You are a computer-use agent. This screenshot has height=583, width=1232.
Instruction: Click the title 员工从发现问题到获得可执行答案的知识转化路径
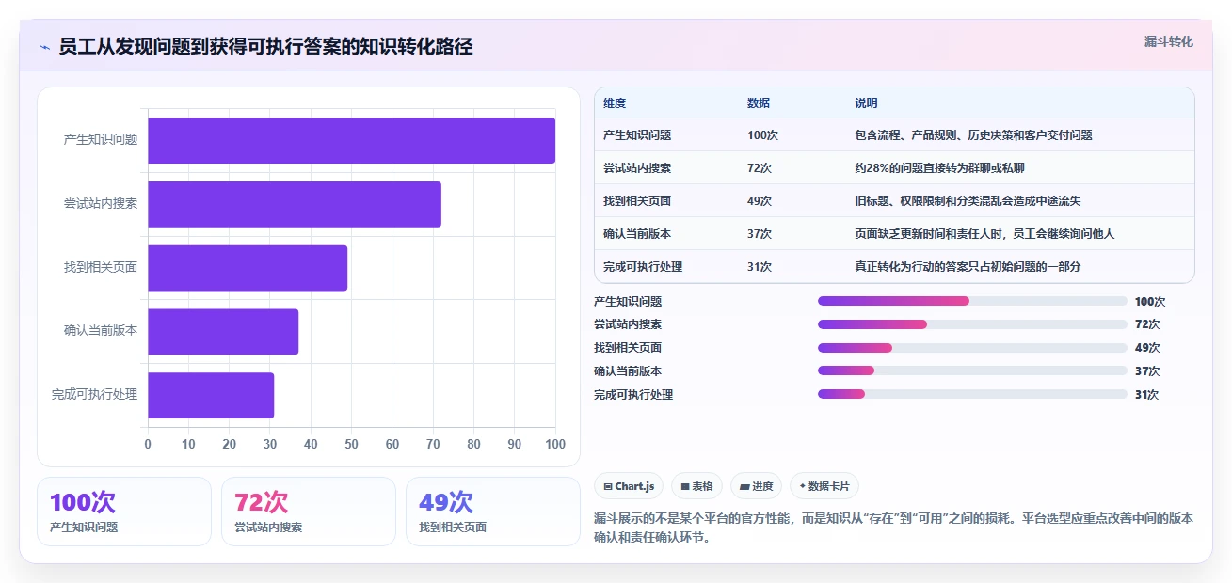click(265, 46)
